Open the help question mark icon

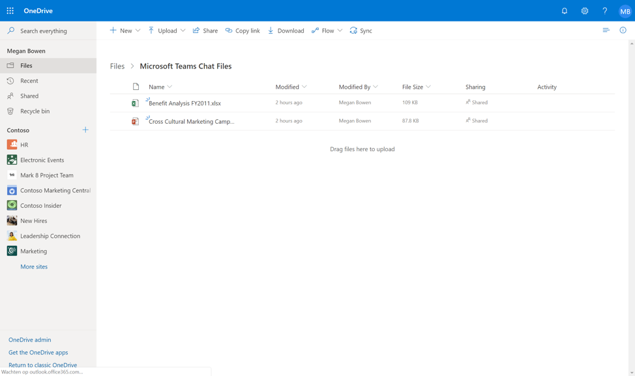[604, 11]
